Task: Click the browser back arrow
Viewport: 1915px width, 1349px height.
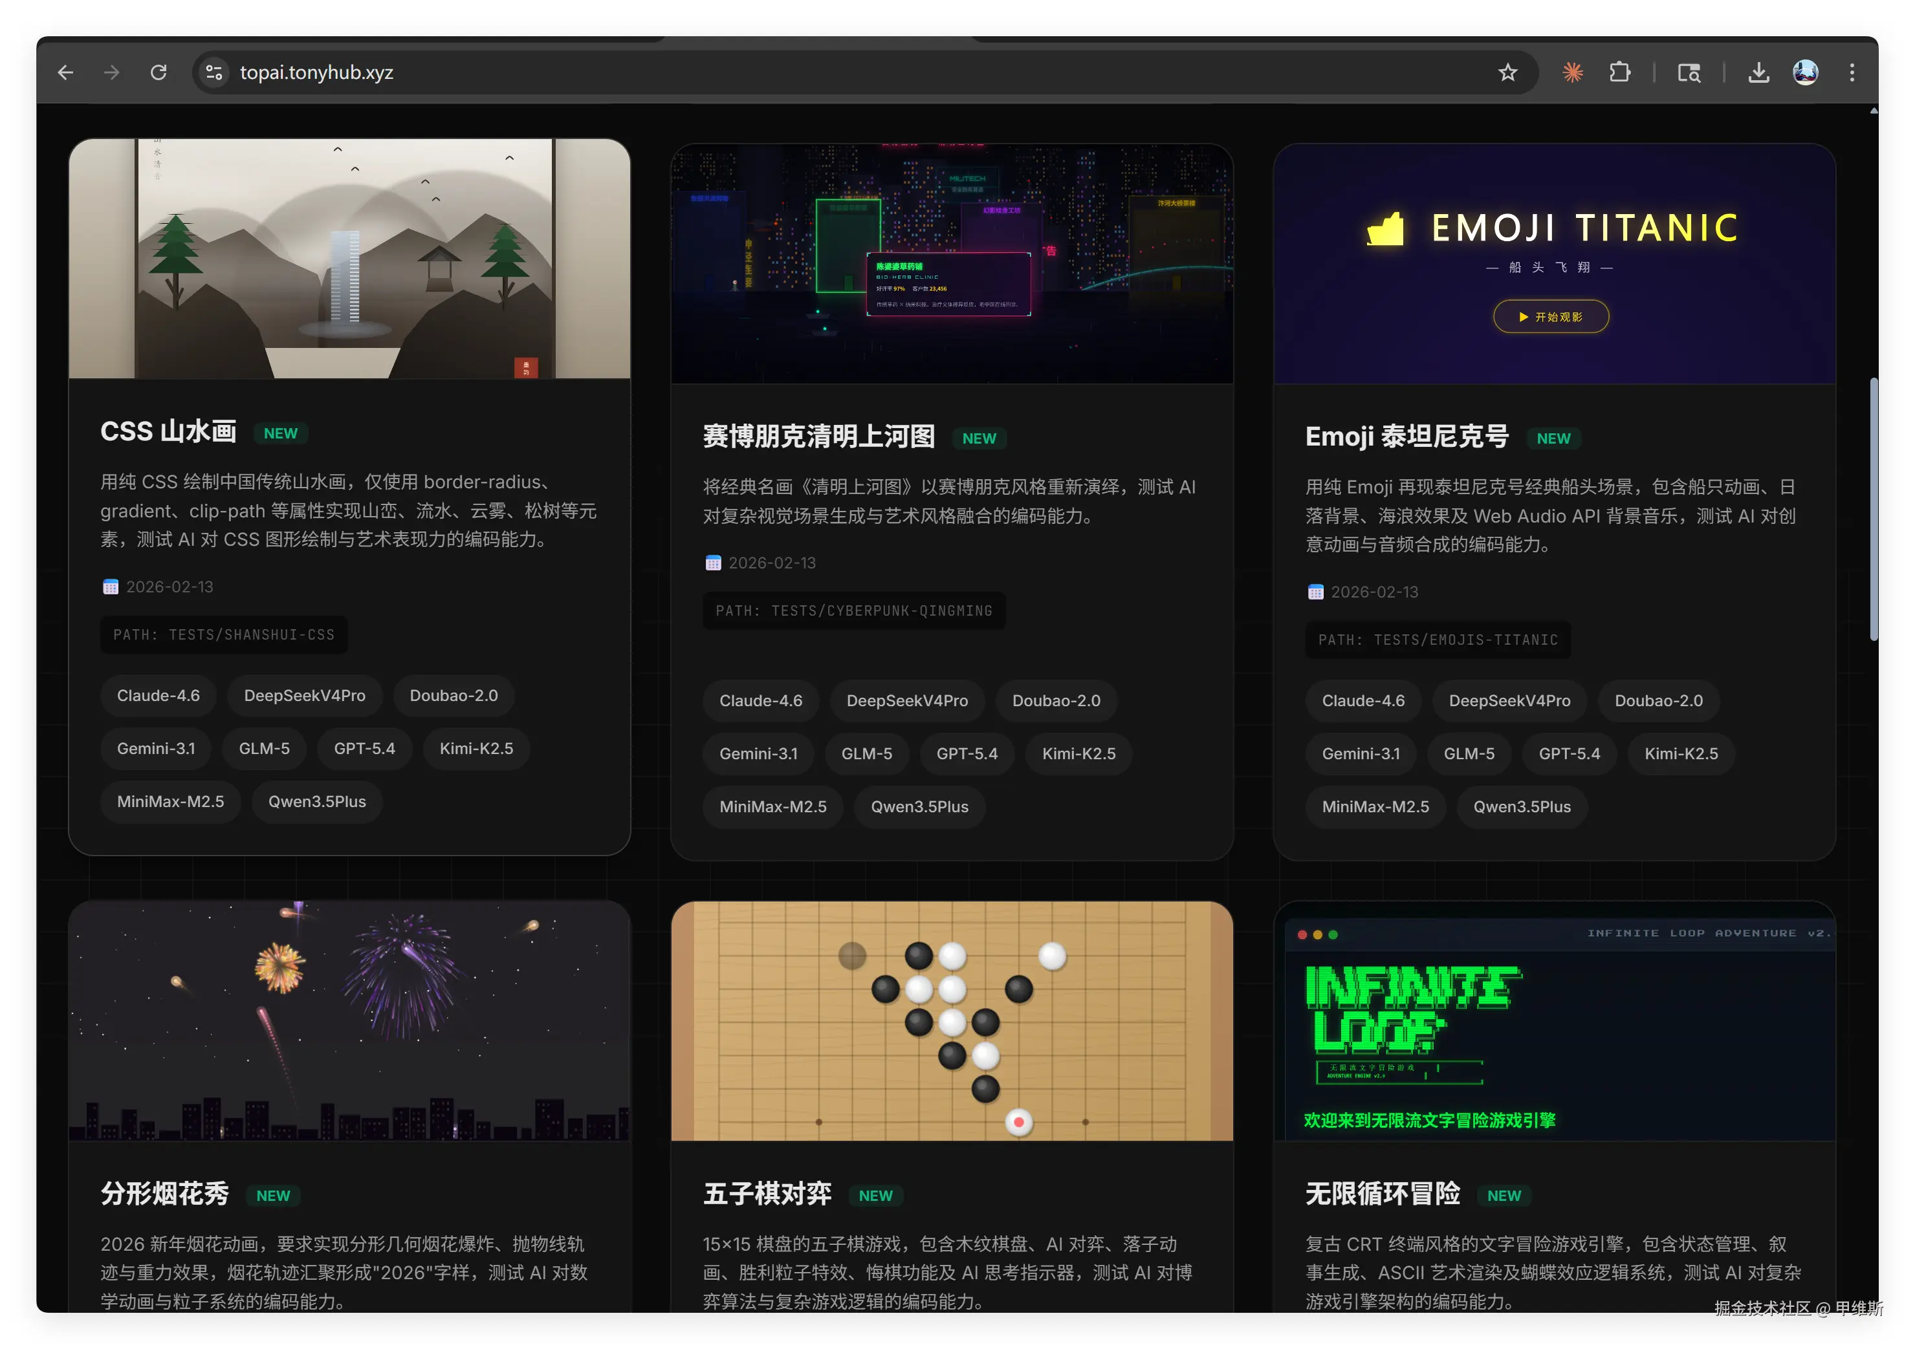Action: click(65, 72)
